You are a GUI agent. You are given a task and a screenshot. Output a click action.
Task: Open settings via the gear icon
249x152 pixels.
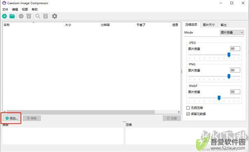pyautogui.click(x=54, y=16)
